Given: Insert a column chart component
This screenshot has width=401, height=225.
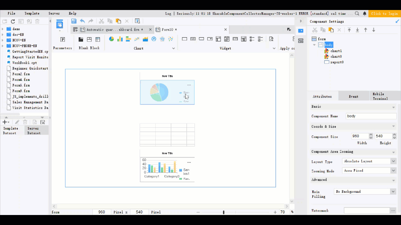Looking at the screenshot, I should (120, 39).
